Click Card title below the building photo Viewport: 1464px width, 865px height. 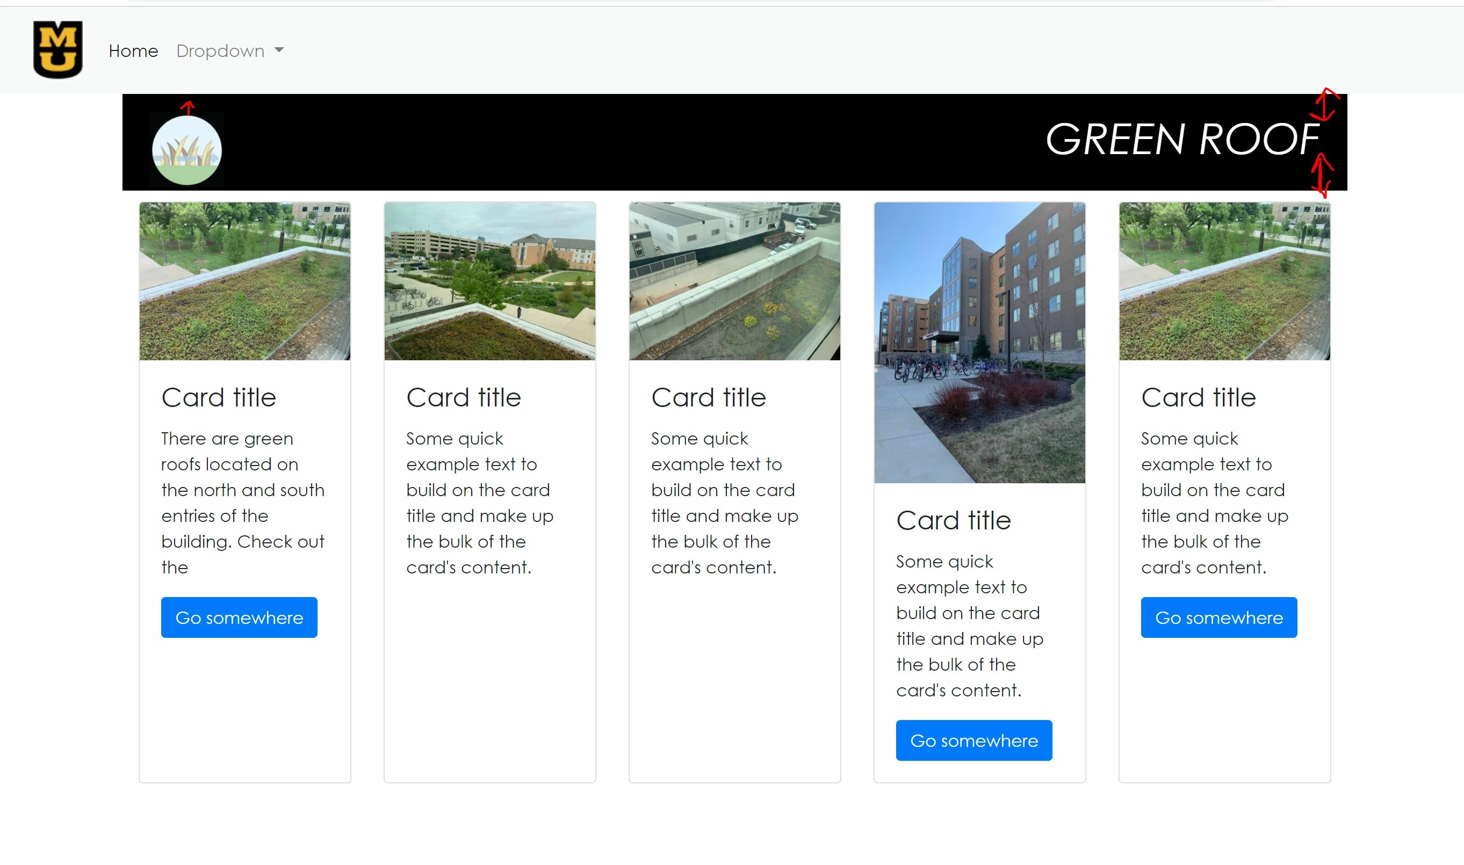point(953,520)
